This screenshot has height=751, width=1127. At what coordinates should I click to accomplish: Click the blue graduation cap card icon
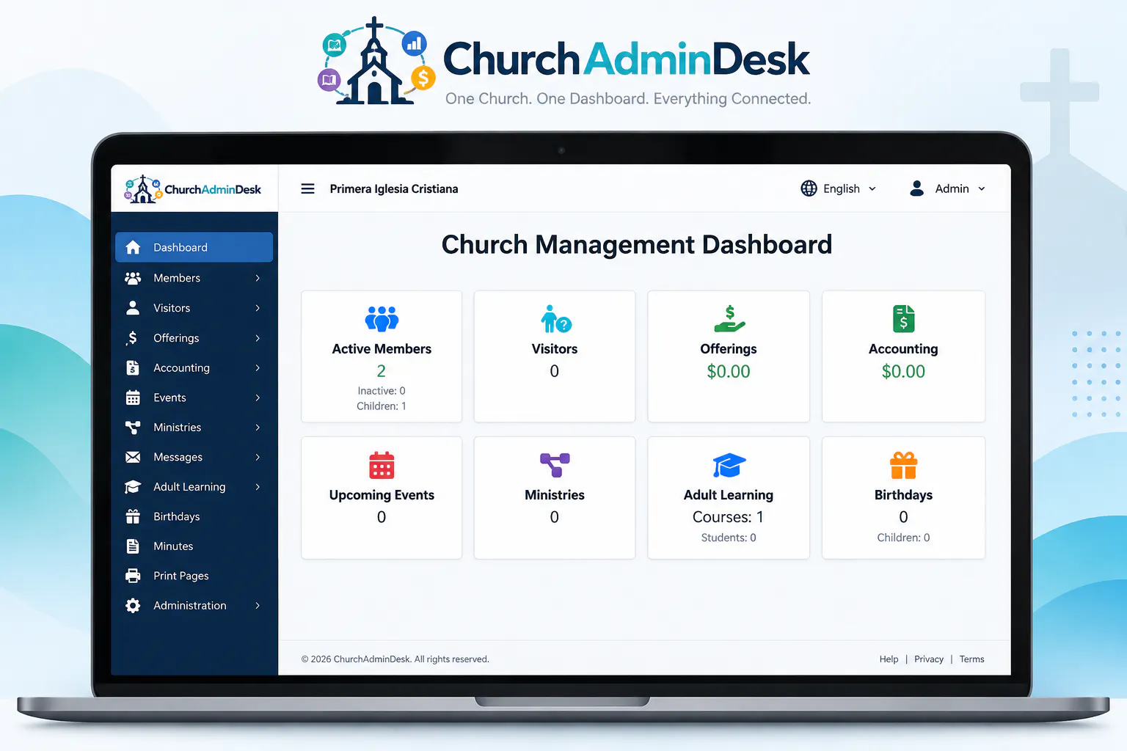tap(729, 465)
